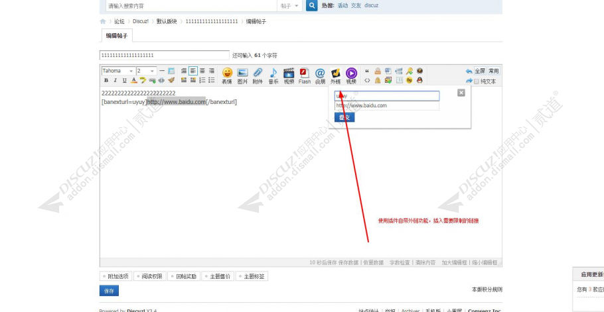
Task: Click redo arrow icon
Action: pyautogui.click(x=469, y=81)
